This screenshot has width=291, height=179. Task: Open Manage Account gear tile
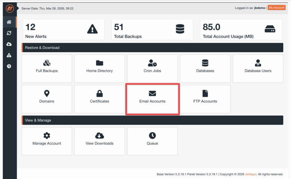click(x=47, y=141)
